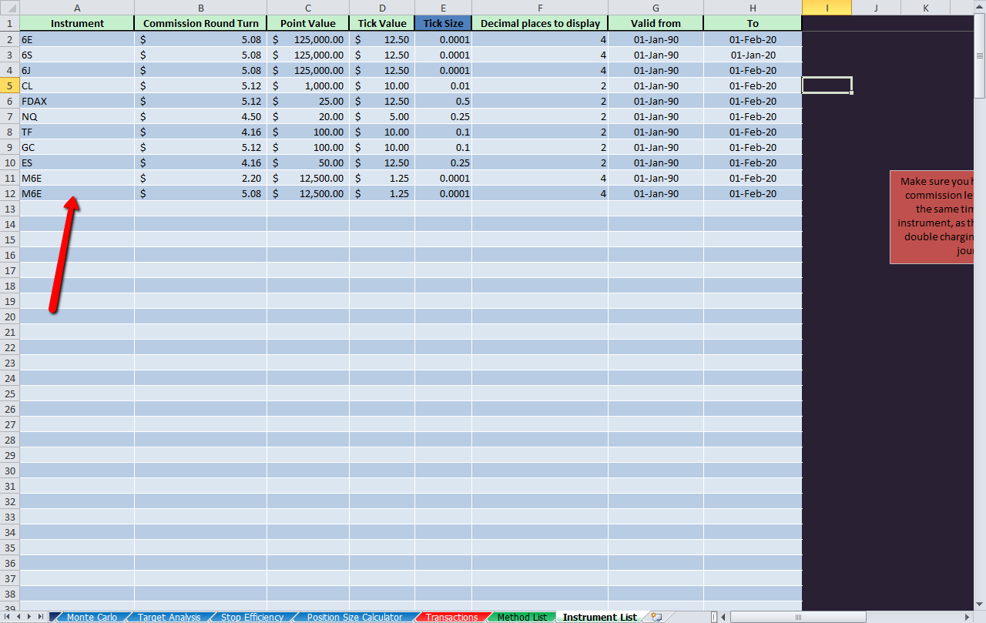Select column D header
This screenshot has width=986, height=623.
coord(382,8)
